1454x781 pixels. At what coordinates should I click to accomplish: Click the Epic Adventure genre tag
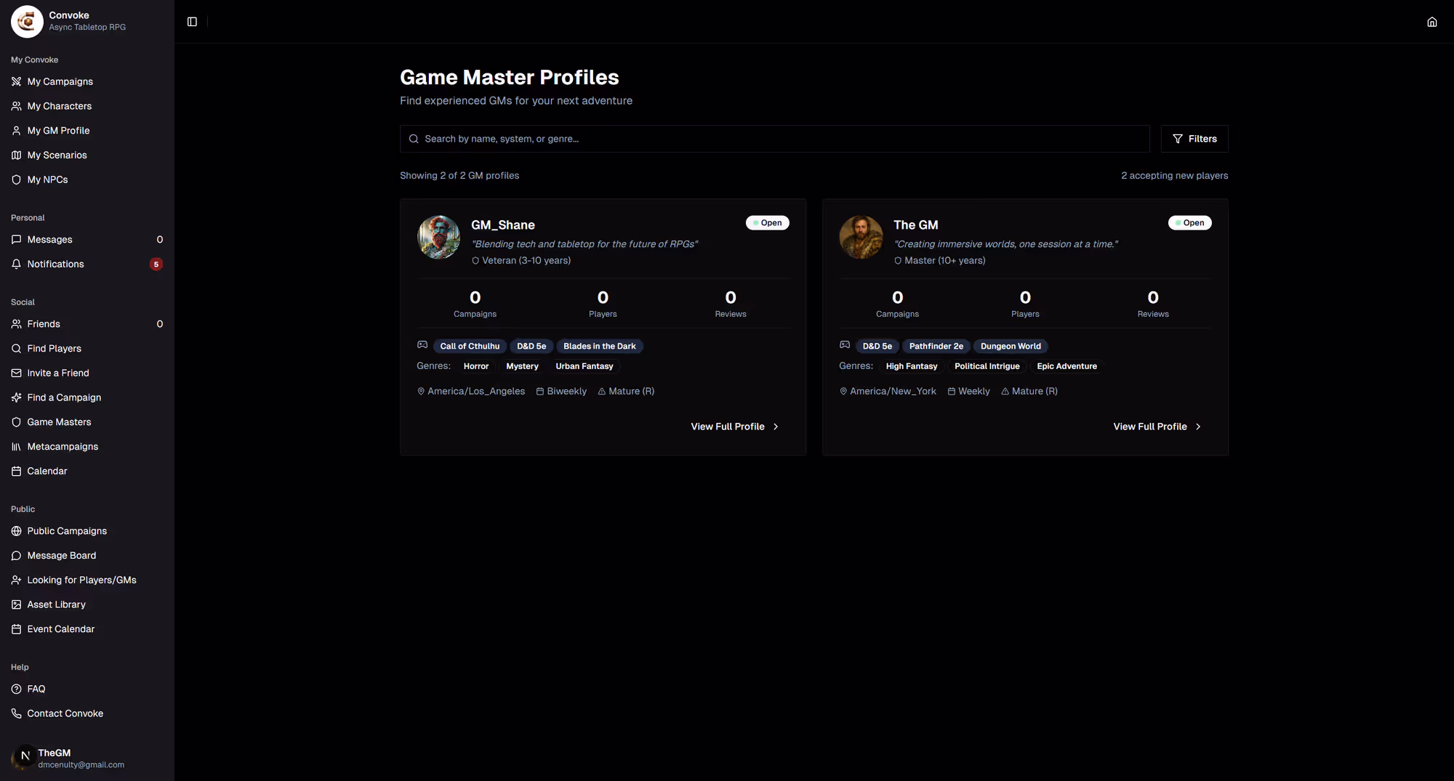pyautogui.click(x=1067, y=367)
